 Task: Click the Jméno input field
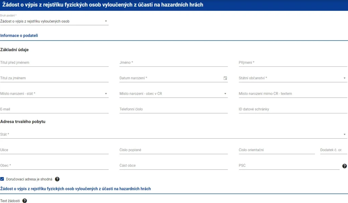pyautogui.click(x=173, y=63)
